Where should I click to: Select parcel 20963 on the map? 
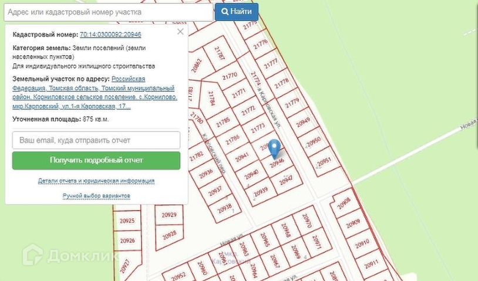click(244, 249)
